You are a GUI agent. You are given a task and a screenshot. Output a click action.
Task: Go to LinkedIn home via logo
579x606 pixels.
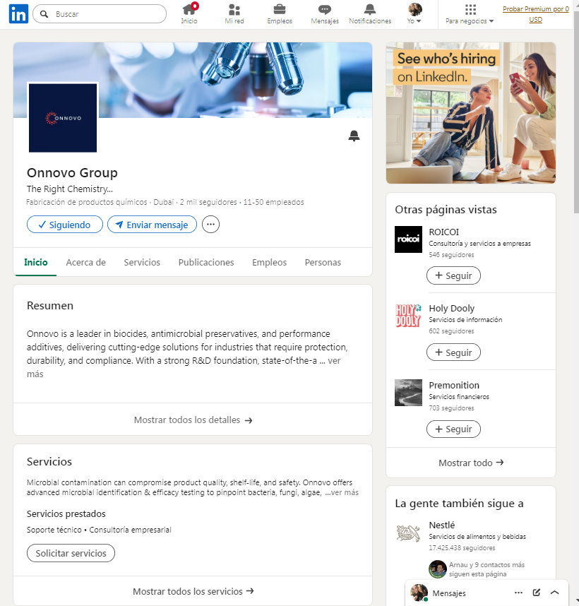[18, 14]
